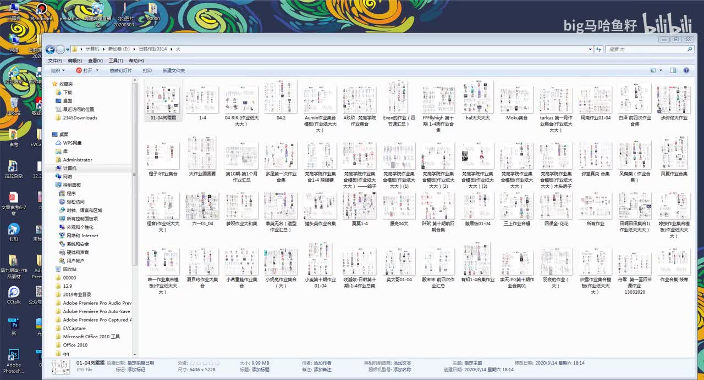Click 添加作者 in the details pane

[322, 363]
